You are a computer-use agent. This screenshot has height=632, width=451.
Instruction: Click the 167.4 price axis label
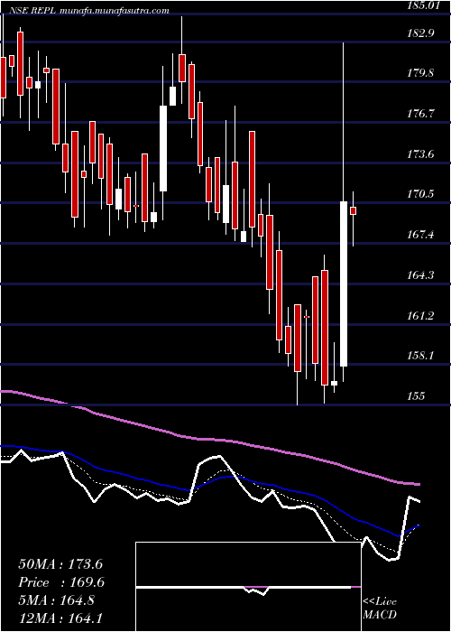(x=420, y=234)
